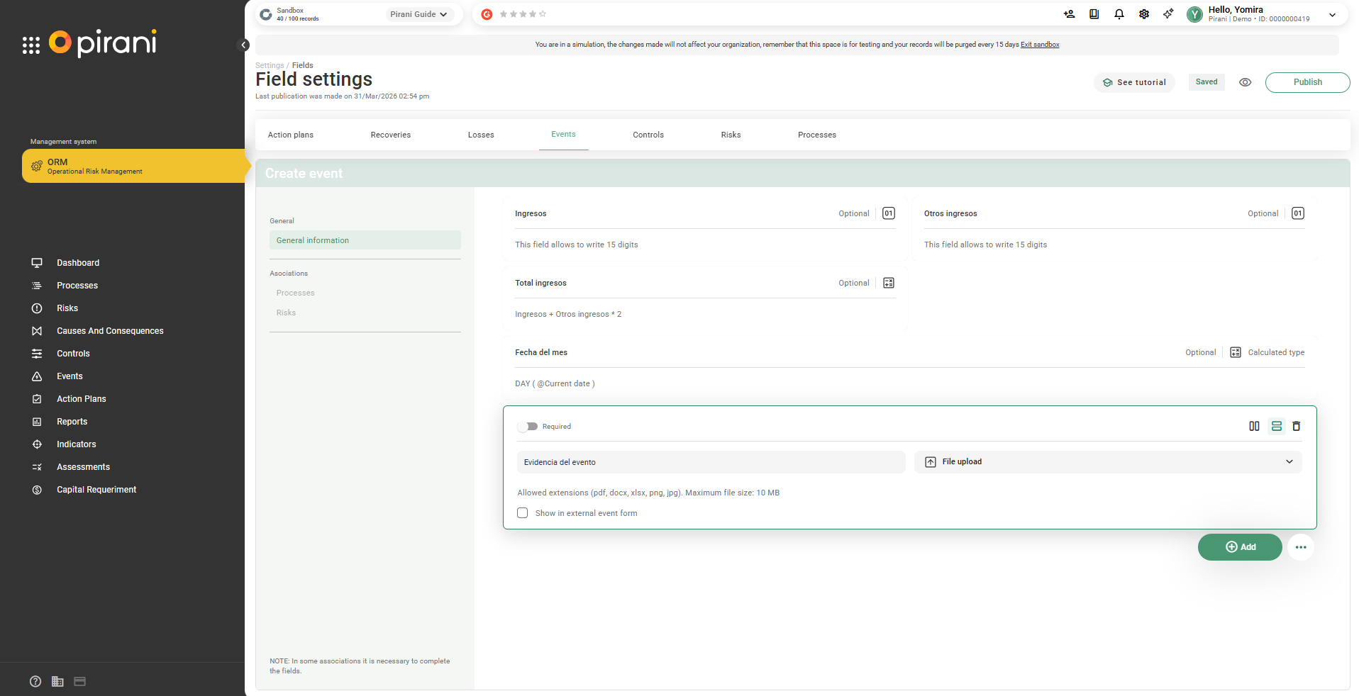Open the notifications bell

click(x=1119, y=14)
